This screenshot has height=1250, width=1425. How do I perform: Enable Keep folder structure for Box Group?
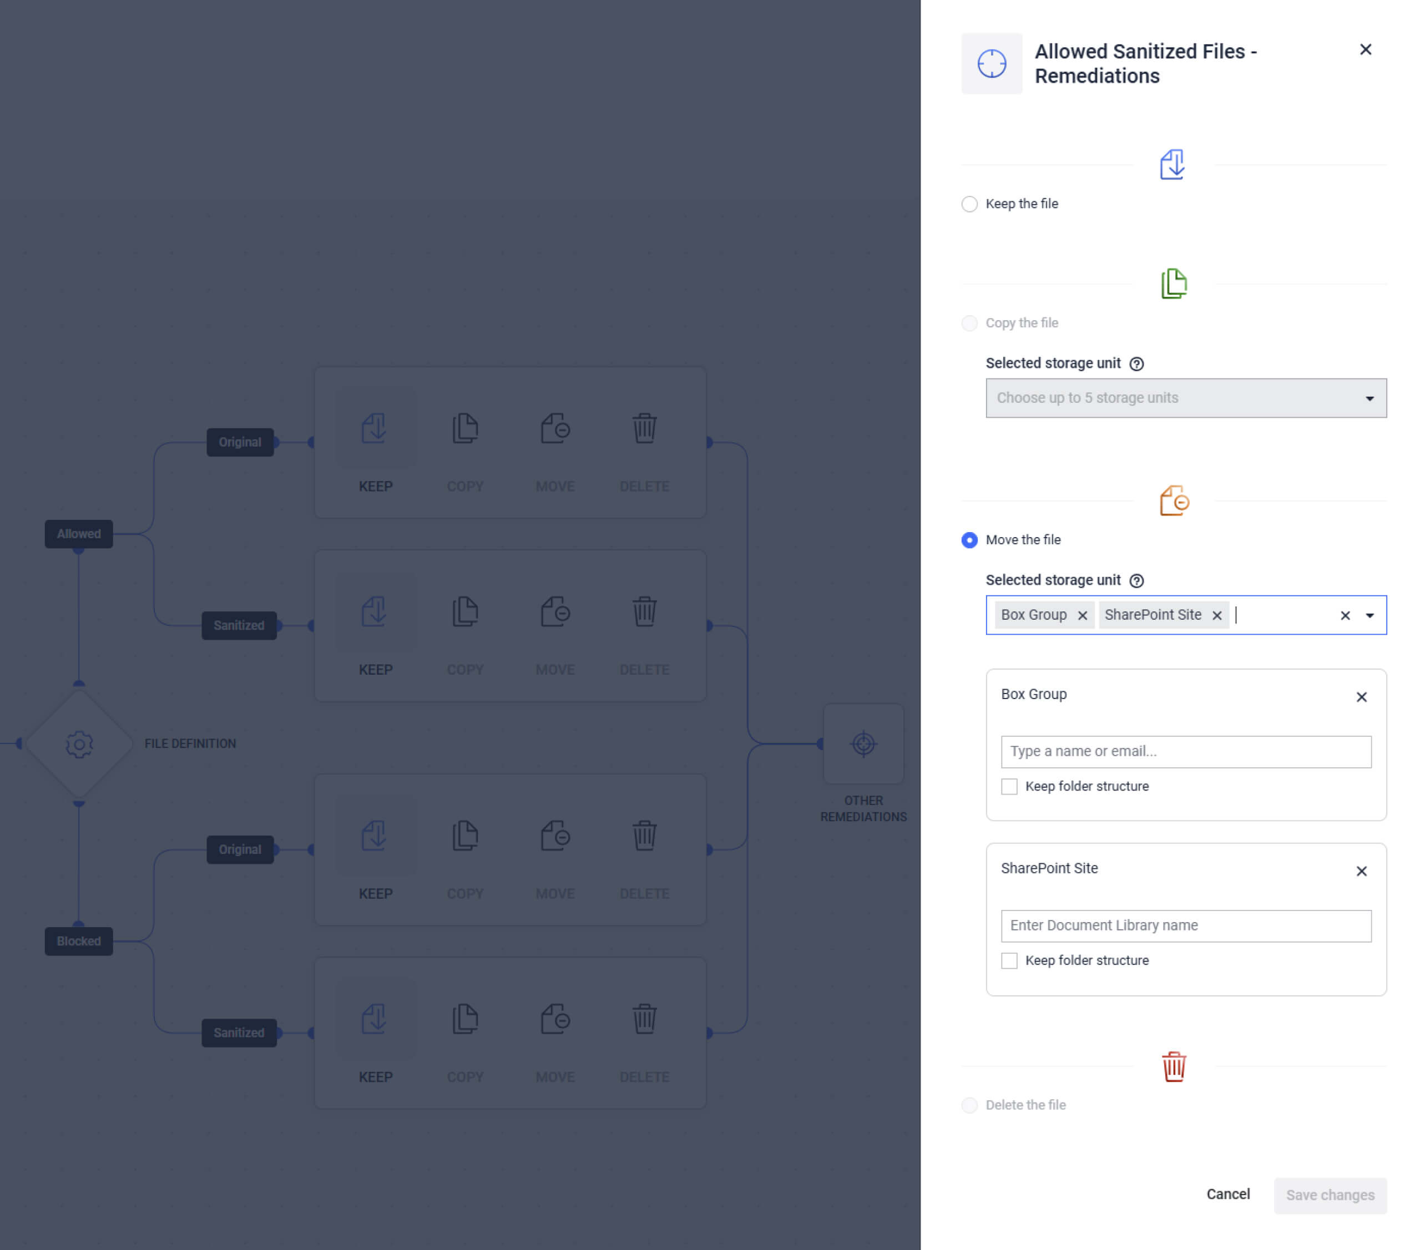1009,786
